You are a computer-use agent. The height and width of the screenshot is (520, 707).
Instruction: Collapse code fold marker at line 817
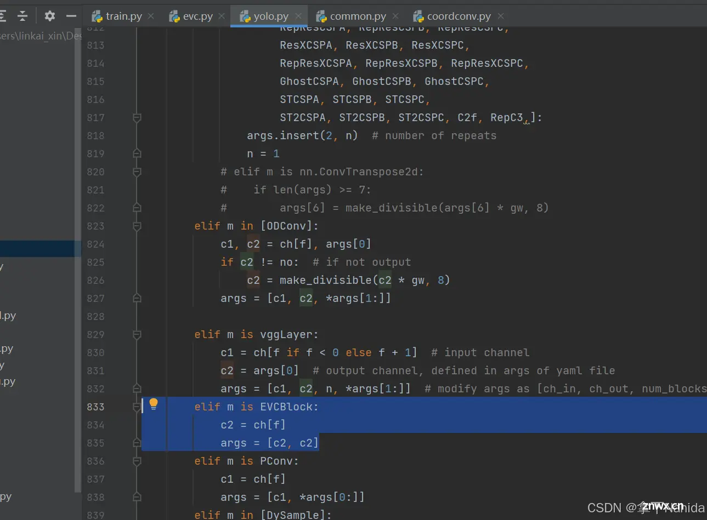tap(137, 118)
